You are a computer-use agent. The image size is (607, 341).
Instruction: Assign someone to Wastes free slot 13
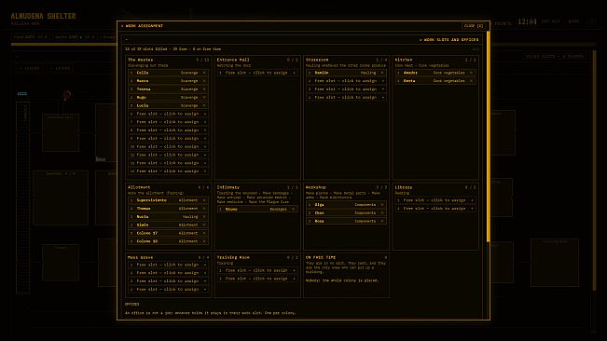point(168,171)
